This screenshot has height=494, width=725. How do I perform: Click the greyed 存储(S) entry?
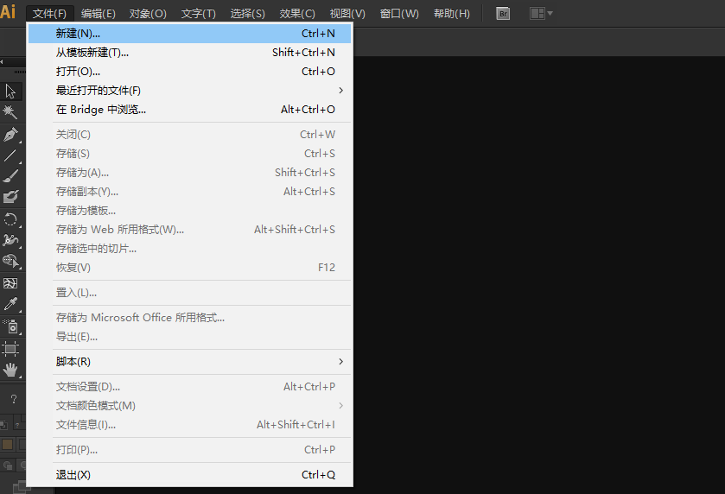(189, 154)
